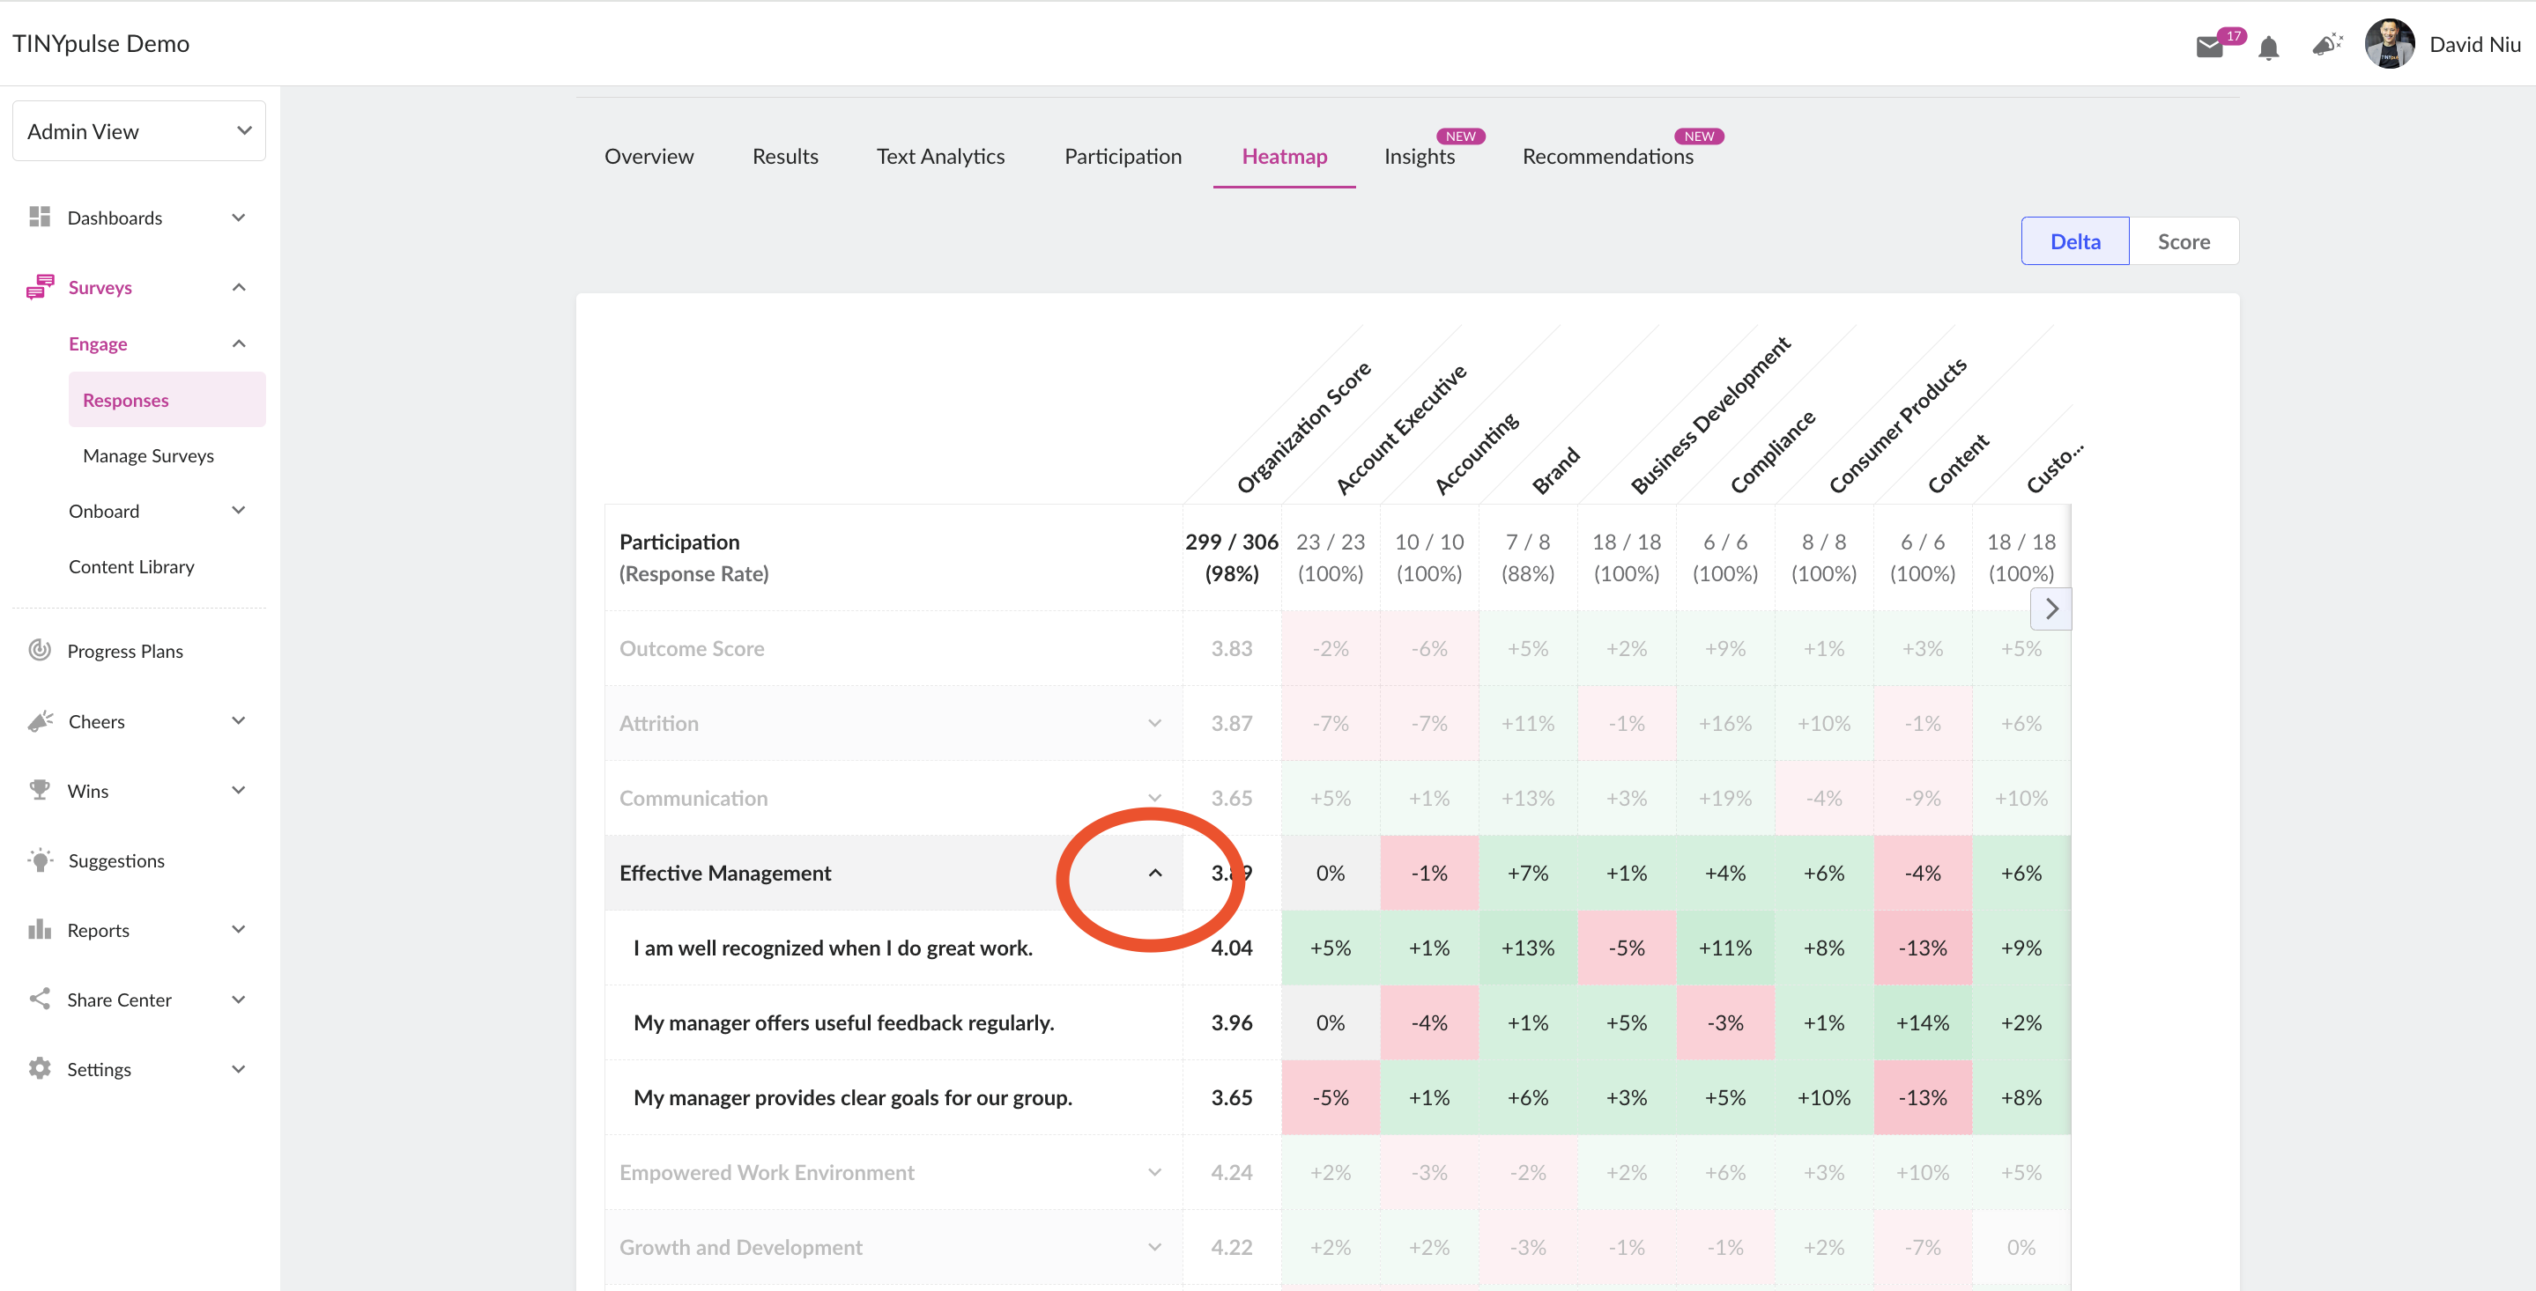Click the notifications bell icon
Screen dimensions: 2536x1291
point(2268,48)
